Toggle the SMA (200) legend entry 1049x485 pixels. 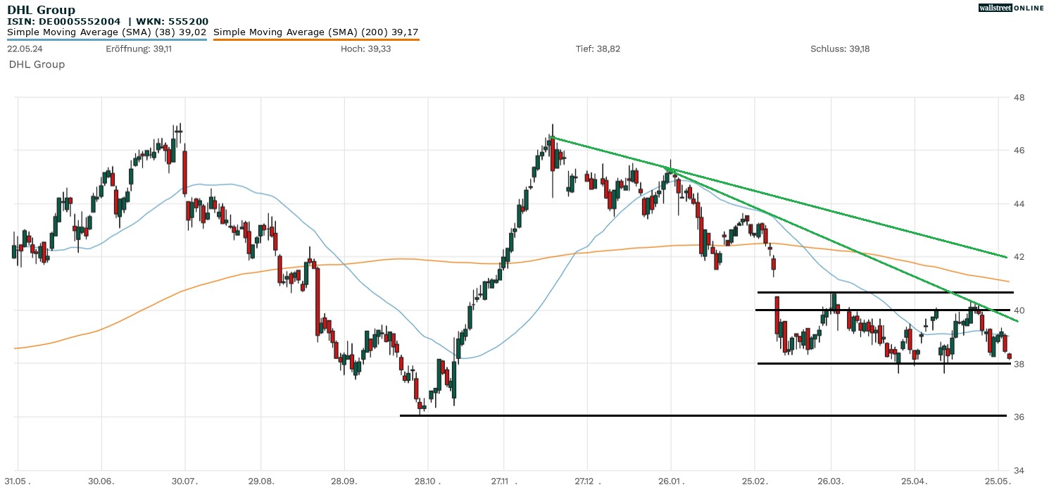(315, 32)
